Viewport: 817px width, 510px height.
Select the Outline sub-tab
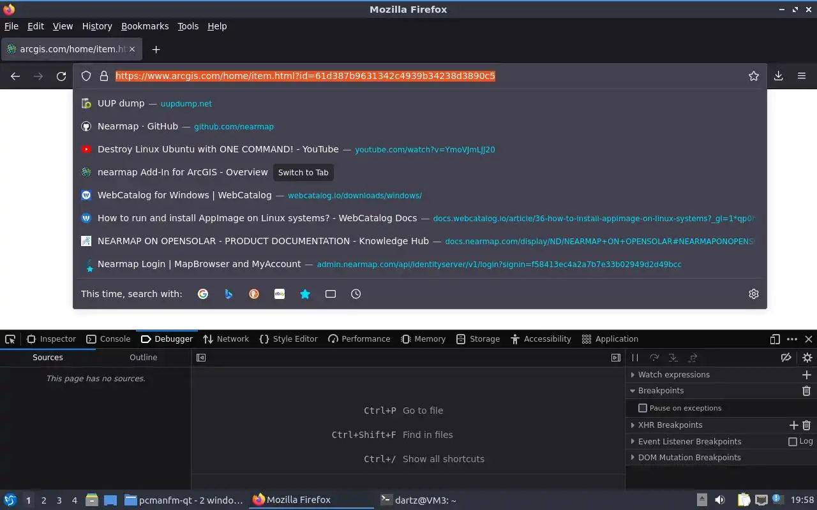(144, 358)
